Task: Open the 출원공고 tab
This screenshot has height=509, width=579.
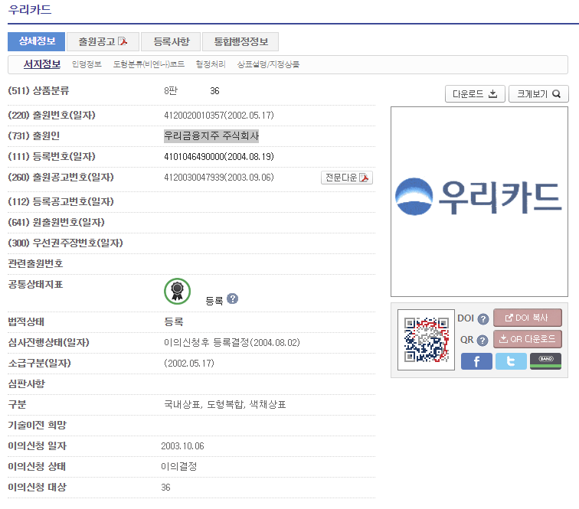Action: click(103, 41)
